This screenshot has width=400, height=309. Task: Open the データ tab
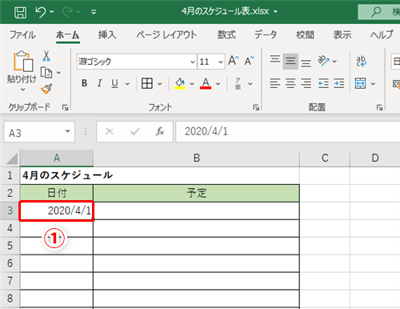266,35
